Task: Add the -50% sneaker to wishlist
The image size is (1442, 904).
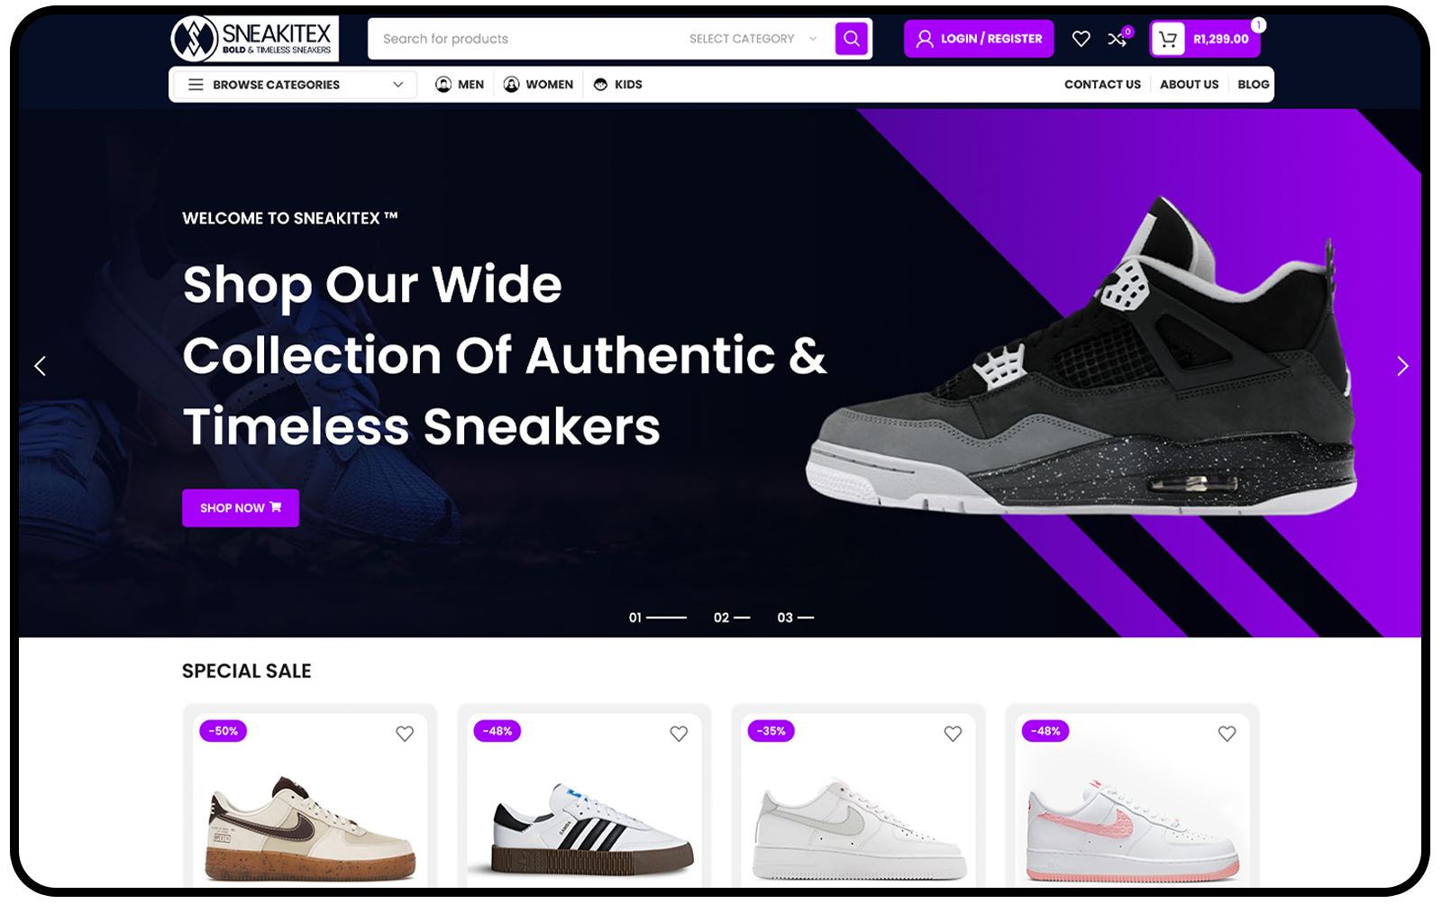Action: pos(405,734)
